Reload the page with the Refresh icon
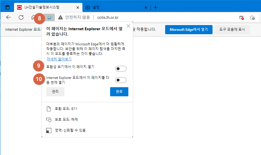Viewport: 261px width, 155px height. pyautogui.click(x=21, y=17)
